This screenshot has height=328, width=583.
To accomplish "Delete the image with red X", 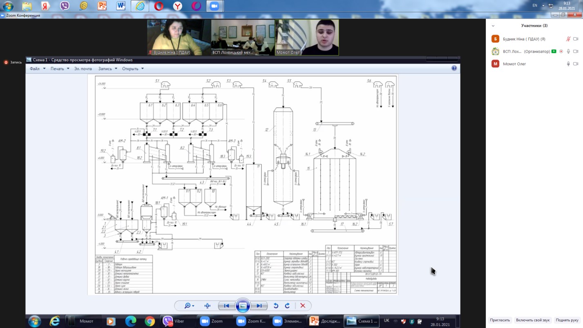I will tap(303, 306).
